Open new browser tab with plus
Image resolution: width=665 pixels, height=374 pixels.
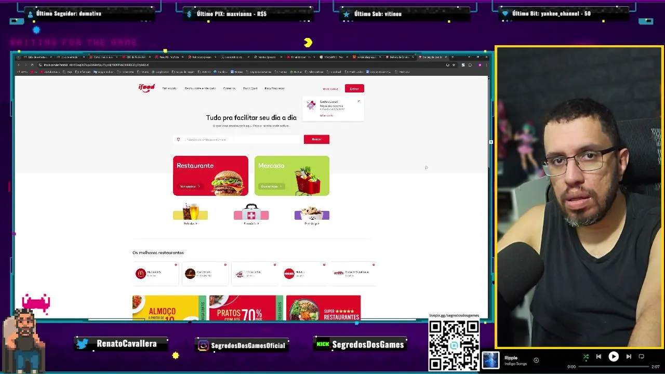click(453, 57)
